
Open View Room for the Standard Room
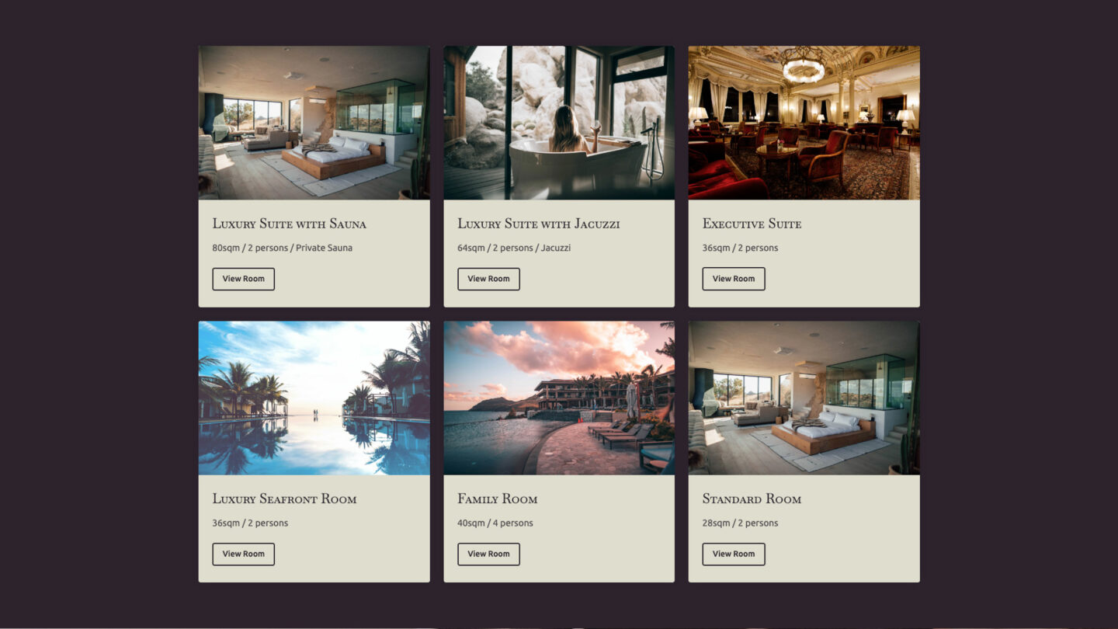(734, 554)
